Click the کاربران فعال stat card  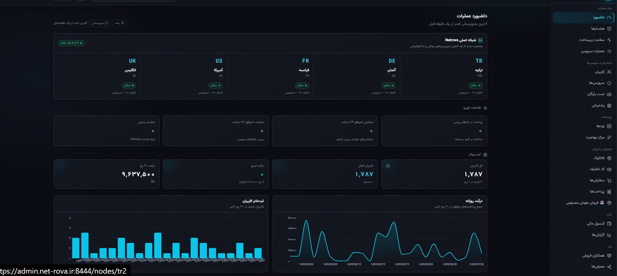click(x=325, y=174)
